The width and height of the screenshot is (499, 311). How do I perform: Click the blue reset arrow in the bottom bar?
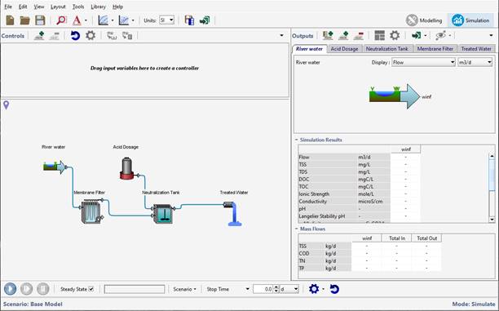(x=334, y=289)
